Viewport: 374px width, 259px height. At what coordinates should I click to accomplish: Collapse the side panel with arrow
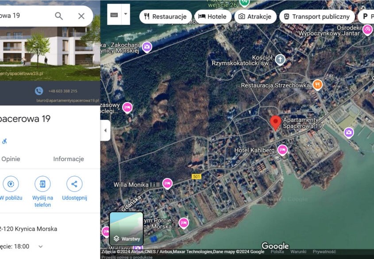pos(105,131)
